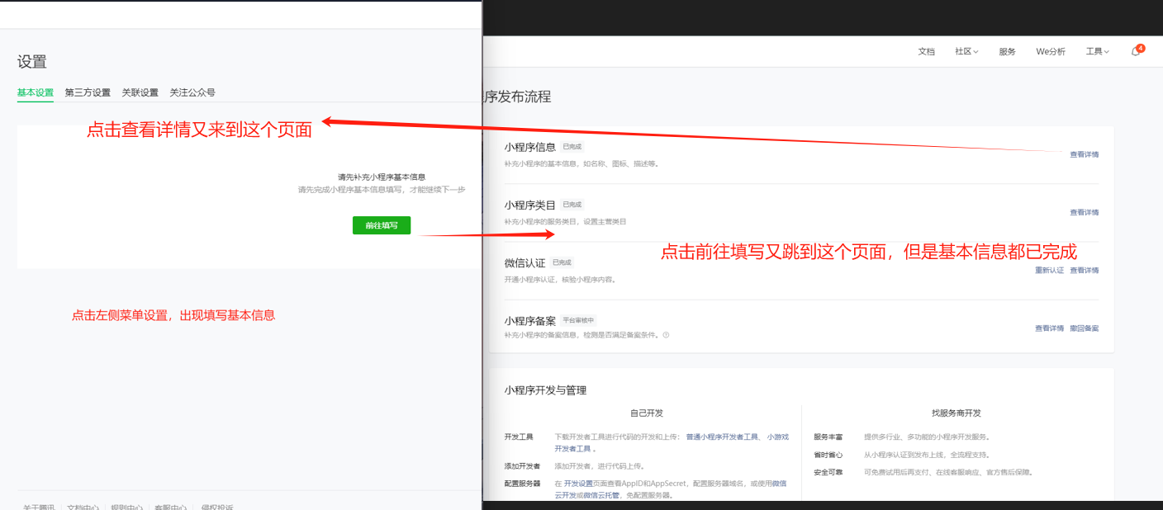Click the 请先补充小程序基本信息 message
This screenshot has width=1163, height=510.
(382, 177)
